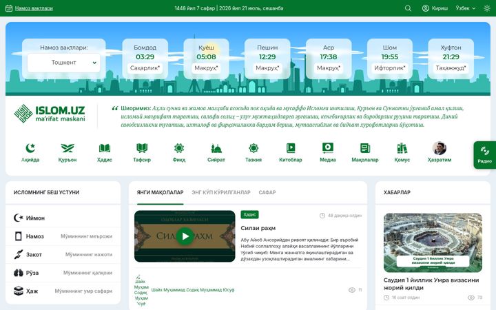Open the Фиқҳ section icon

pyautogui.click(x=179, y=148)
